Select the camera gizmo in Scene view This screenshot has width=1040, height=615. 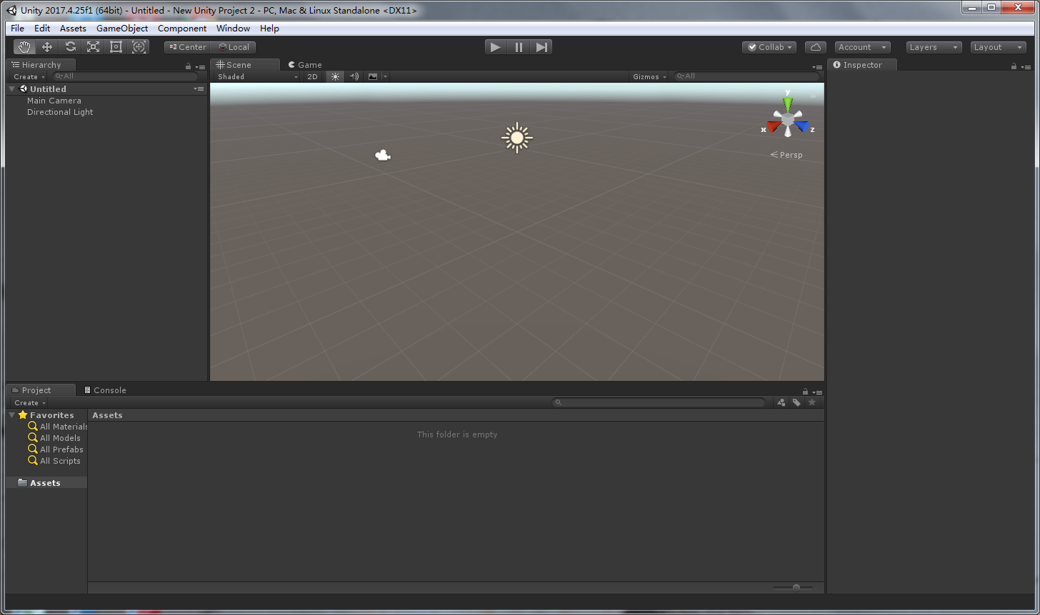point(383,155)
